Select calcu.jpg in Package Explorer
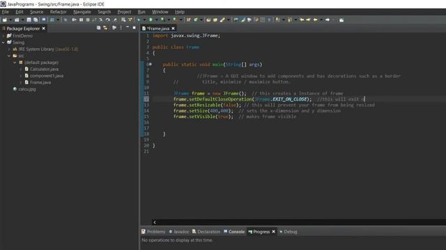Image resolution: width=446 pixels, height=250 pixels. tap(27, 89)
